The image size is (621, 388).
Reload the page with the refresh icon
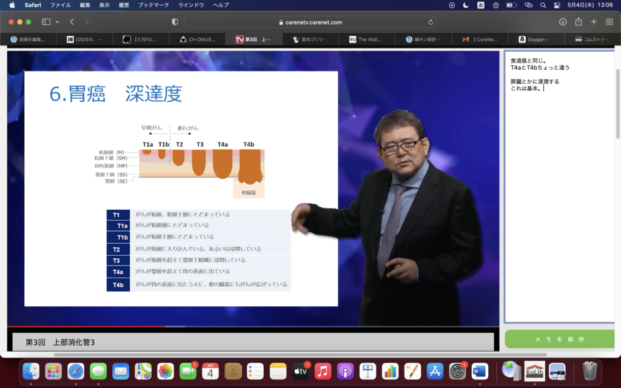click(431, 22)
